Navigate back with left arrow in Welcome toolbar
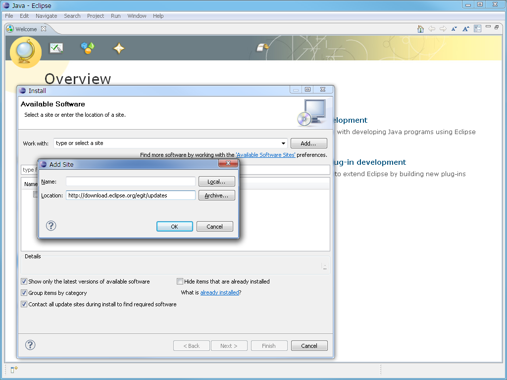507x380 pixels. tap(432, 29)
